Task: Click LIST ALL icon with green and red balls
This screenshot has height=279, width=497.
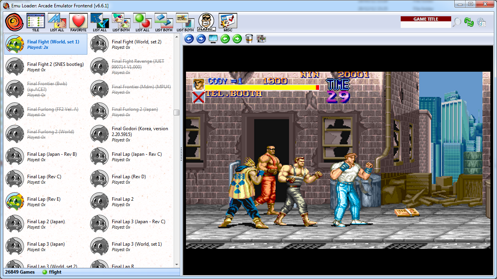Action: click(142, 22)
